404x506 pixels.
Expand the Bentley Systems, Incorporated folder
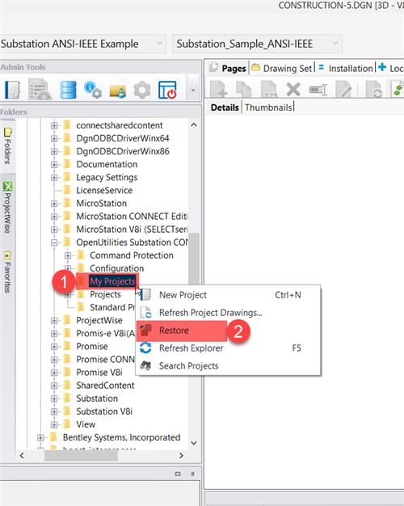tap(40, 438)
